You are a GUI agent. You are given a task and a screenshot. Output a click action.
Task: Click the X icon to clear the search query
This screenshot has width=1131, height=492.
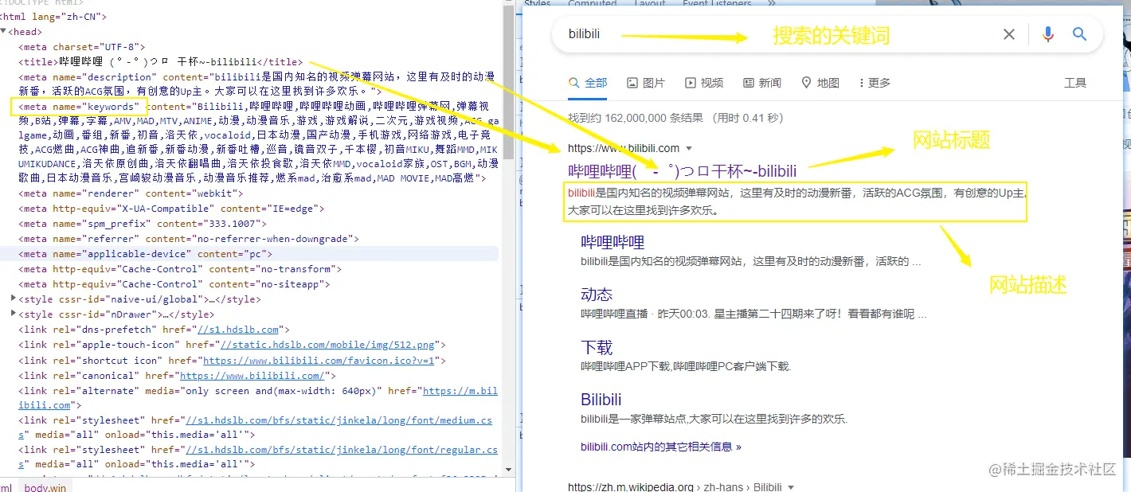(x=1008, y=33)
